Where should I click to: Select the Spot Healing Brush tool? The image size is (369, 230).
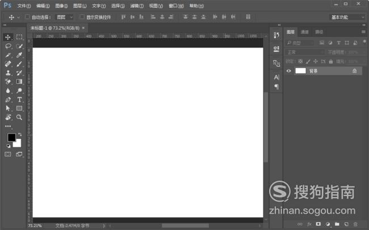click(x=8, y=63)
